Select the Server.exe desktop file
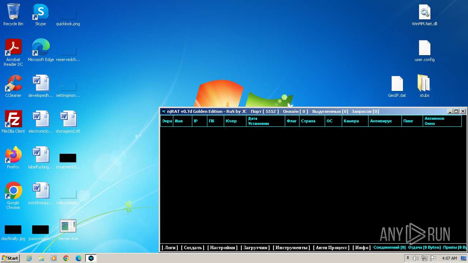 (68, 229)
